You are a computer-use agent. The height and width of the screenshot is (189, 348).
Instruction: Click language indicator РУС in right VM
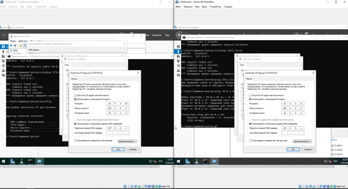pos(335,161)
